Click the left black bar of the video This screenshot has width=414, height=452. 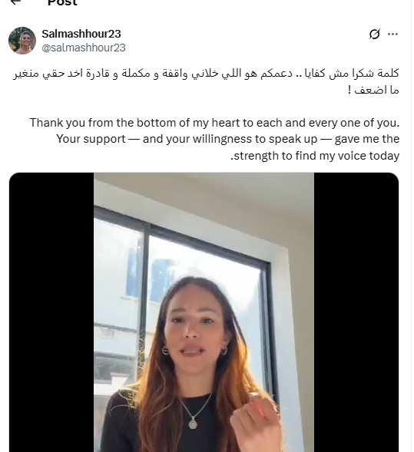click(x=51, y=312)
